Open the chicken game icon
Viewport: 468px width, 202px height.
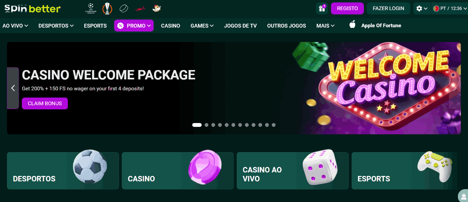pyautogui.click(x=157, y=8)
